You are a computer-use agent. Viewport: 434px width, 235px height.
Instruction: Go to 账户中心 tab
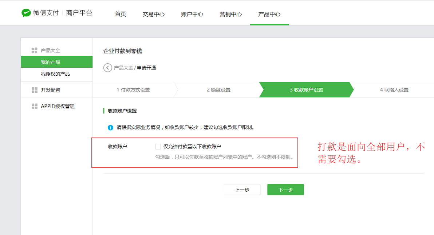(192, 14)
